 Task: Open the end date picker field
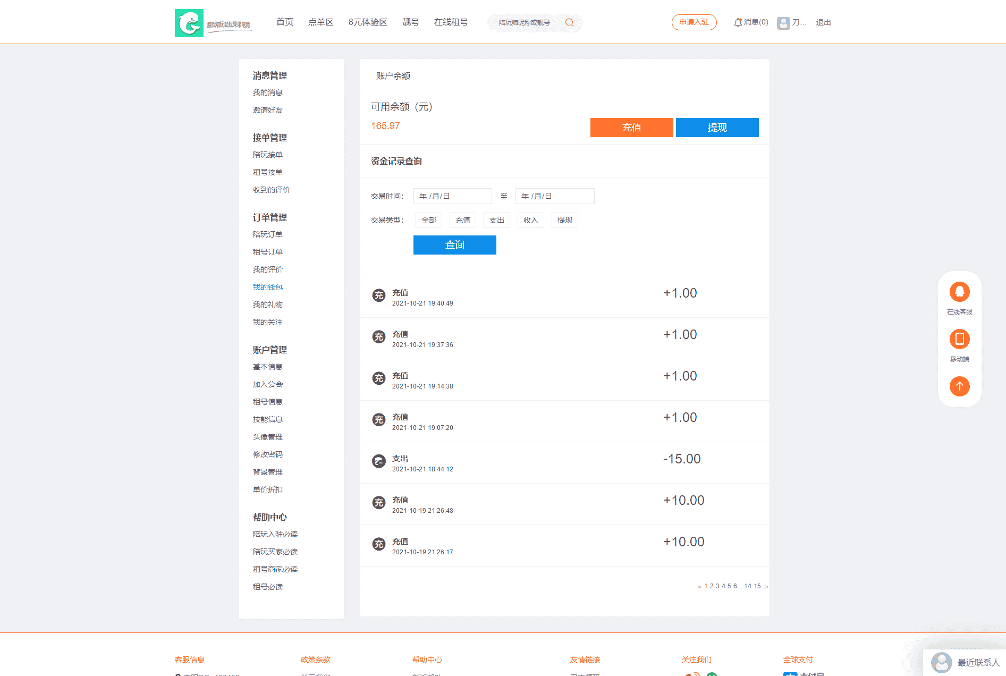tap(554, 196)
